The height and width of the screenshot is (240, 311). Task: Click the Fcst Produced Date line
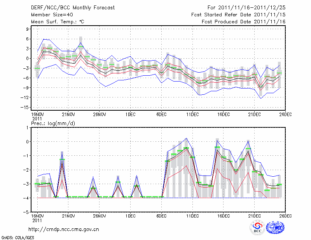tap(243, 22)
